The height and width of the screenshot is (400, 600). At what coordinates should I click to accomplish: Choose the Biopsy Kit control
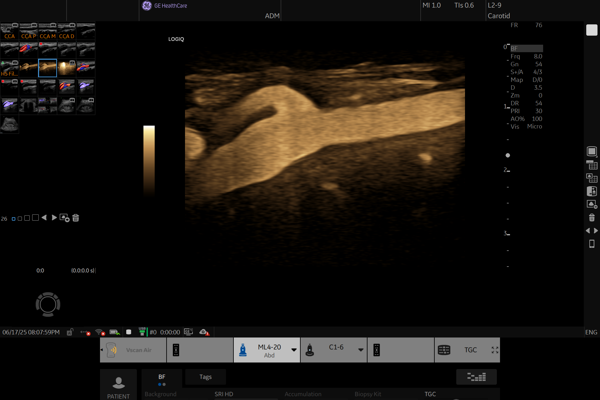[368, 394]
